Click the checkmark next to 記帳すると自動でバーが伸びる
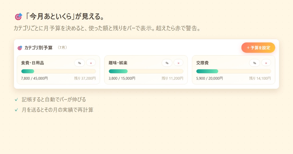This screenshot has width=293, height=154. pos(16,99)
